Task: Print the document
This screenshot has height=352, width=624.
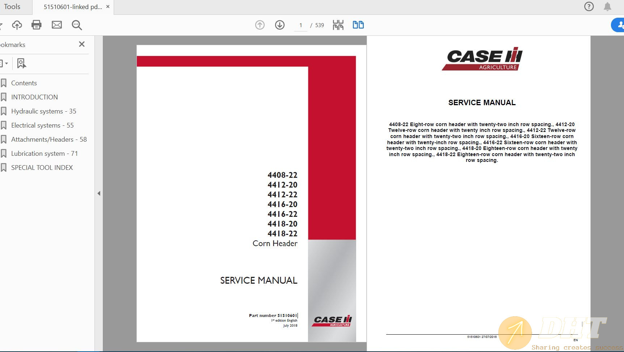Action: pyautogui.click(x=36, y=25)
